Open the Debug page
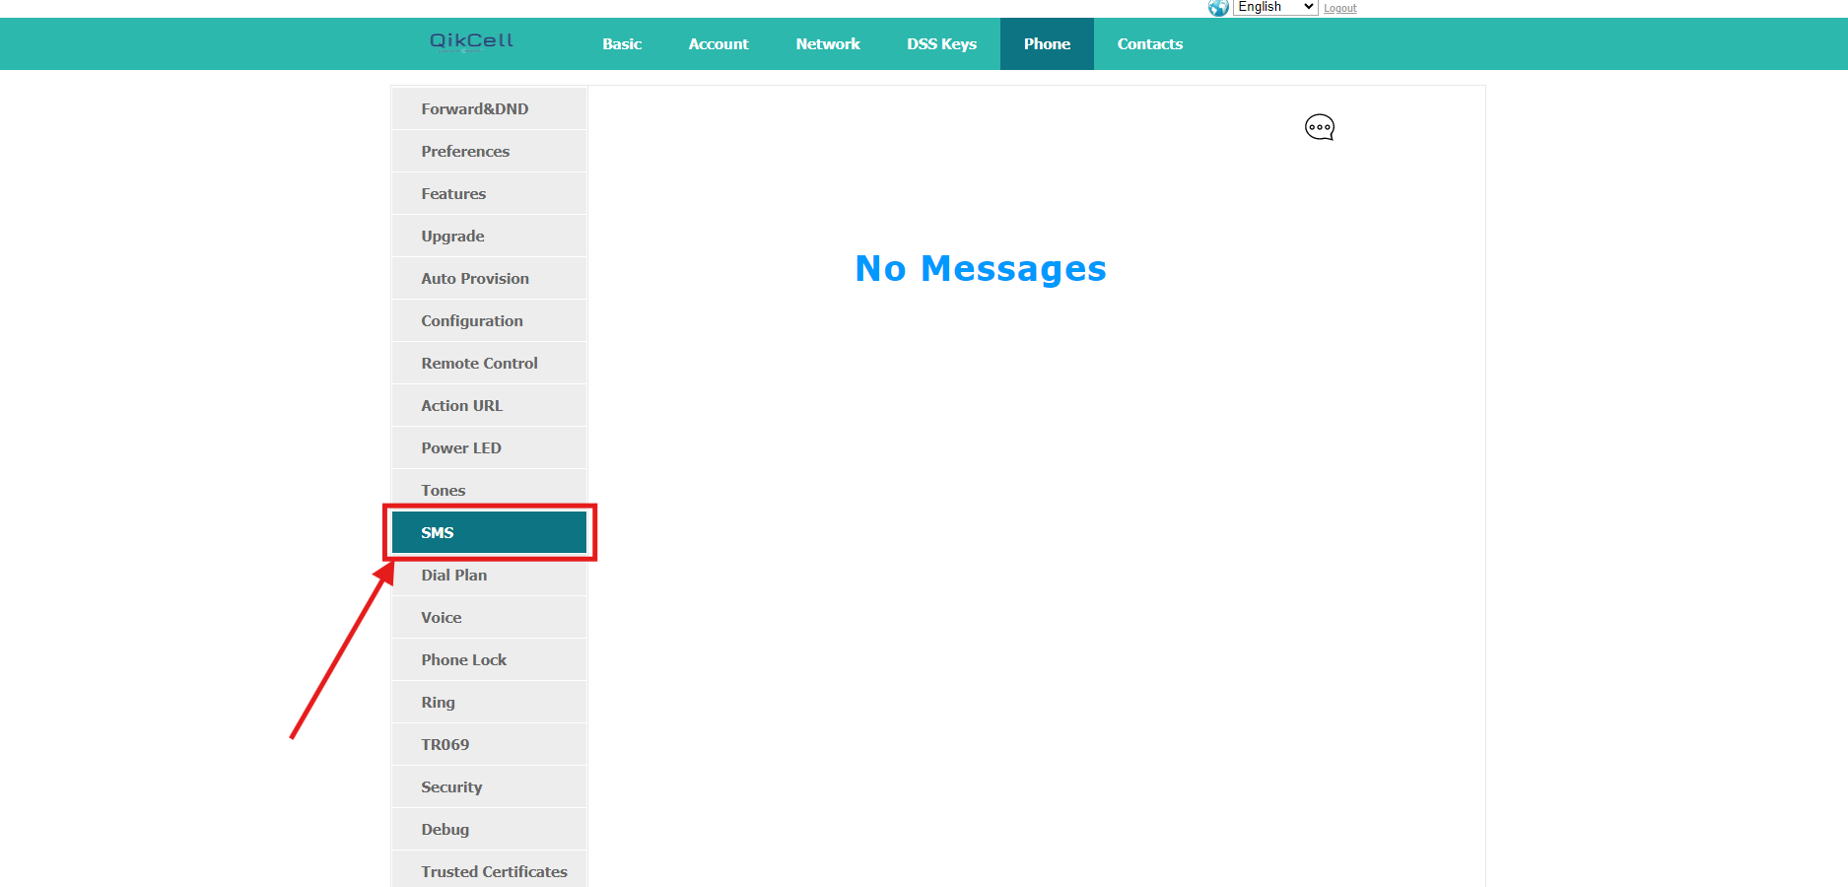This screenshot has height=887, width=1848. (489, 829)
